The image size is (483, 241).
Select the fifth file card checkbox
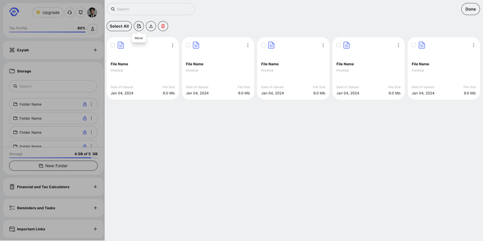tap(414, 46)
